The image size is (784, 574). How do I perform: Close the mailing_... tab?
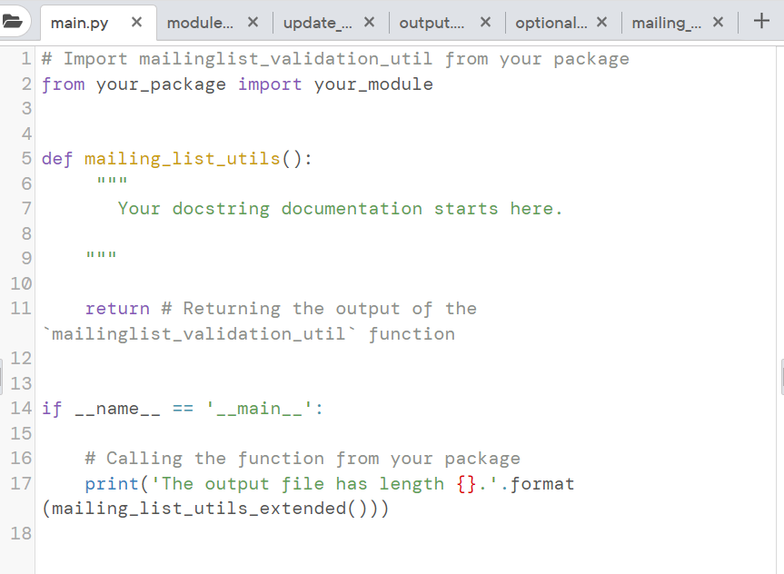pyautogui.click(x=718, y=22)
